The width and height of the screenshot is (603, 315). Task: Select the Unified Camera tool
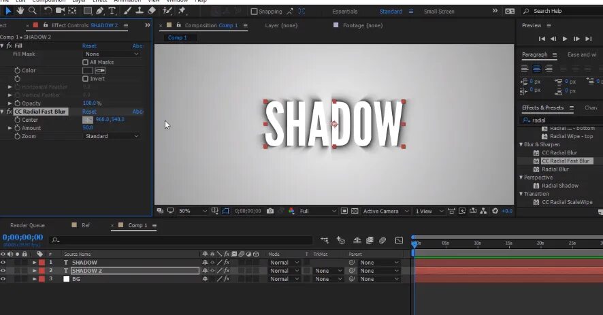(x=60, y=11)
